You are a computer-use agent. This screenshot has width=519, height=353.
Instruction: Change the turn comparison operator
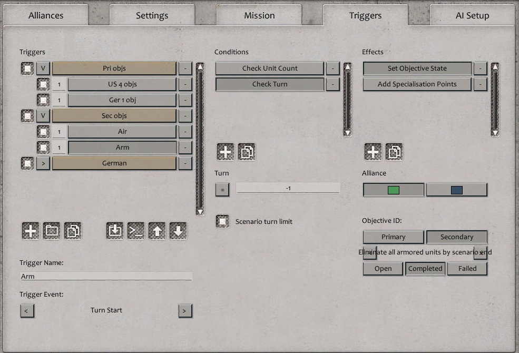(222, 190)
